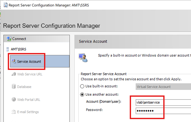Open the Database settings page
This screenshot has width=191, height=122.
click(x=24, y=87)
